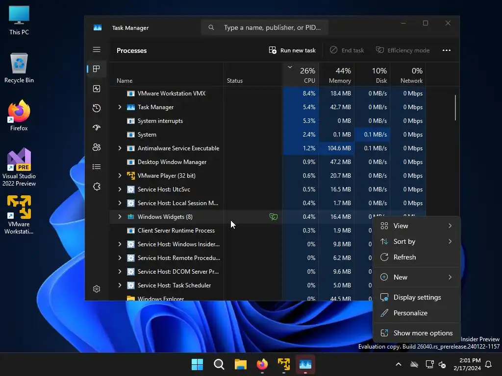Click the VMware Player process icon
Screen dimensions: 502x376
(130, 176)
